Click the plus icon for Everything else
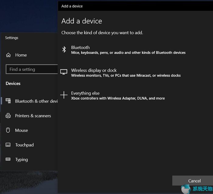This screenshot has width=213, height=194. [x=64, y=95]
